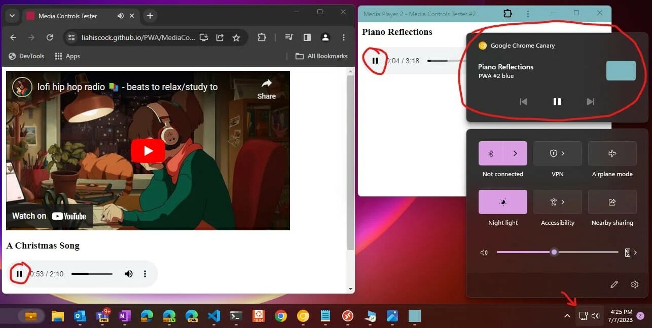The image size is (652, 328).
Task: Open the Chrome profile avatar
Action: 325,37
